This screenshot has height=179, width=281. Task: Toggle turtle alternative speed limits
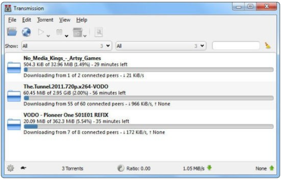[23, 168]
